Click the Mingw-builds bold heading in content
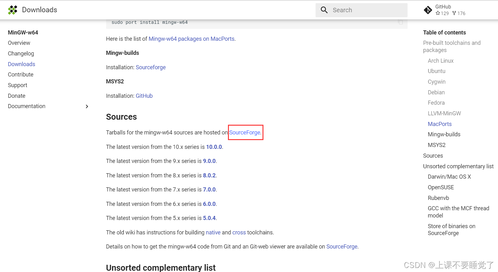The image size is (498, 272). pos(122,53)
